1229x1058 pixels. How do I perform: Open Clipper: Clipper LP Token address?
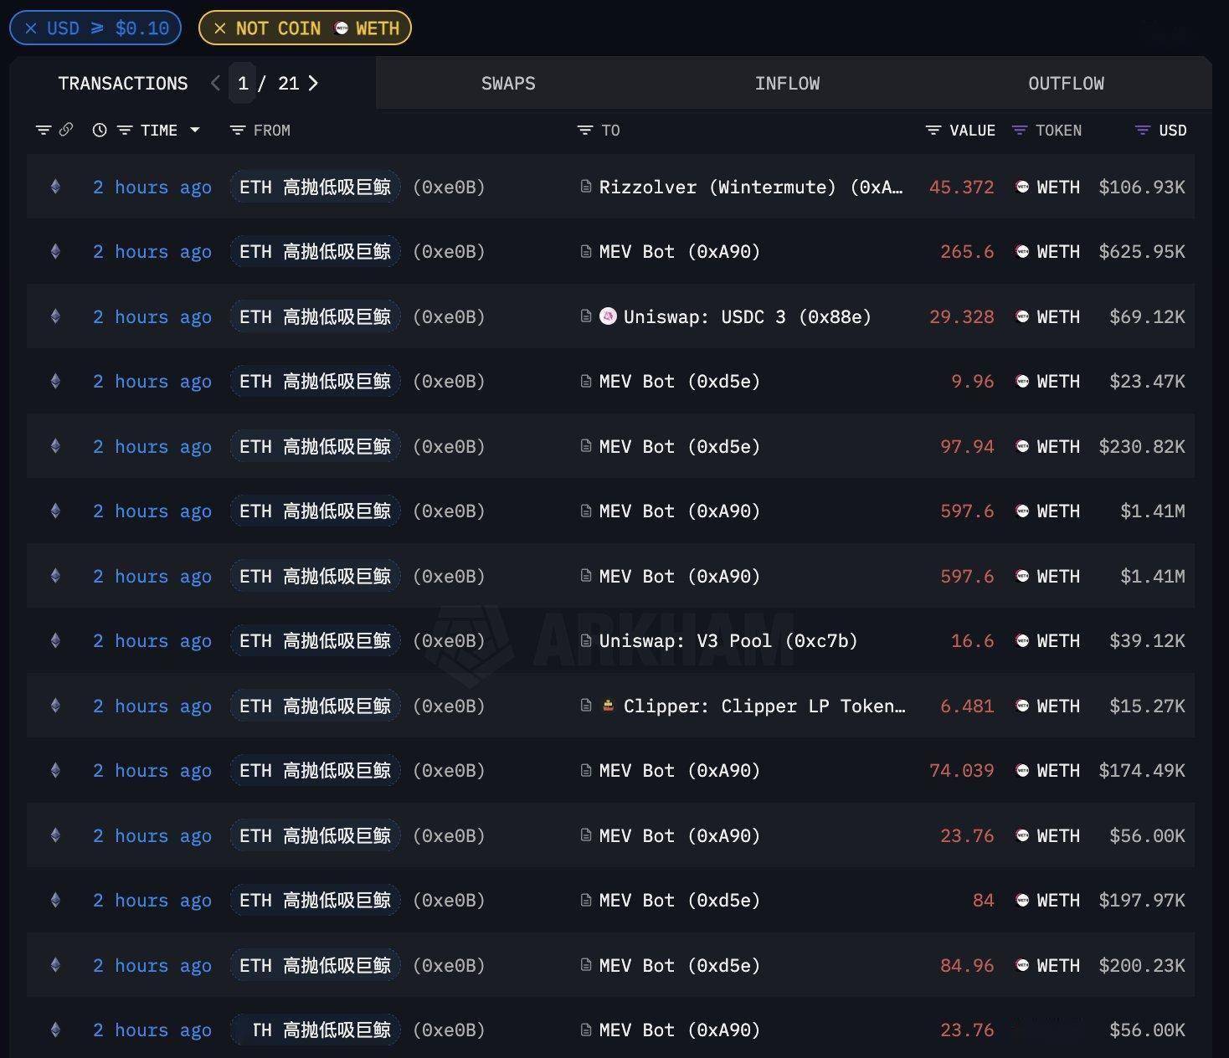(x=764, y=706)
